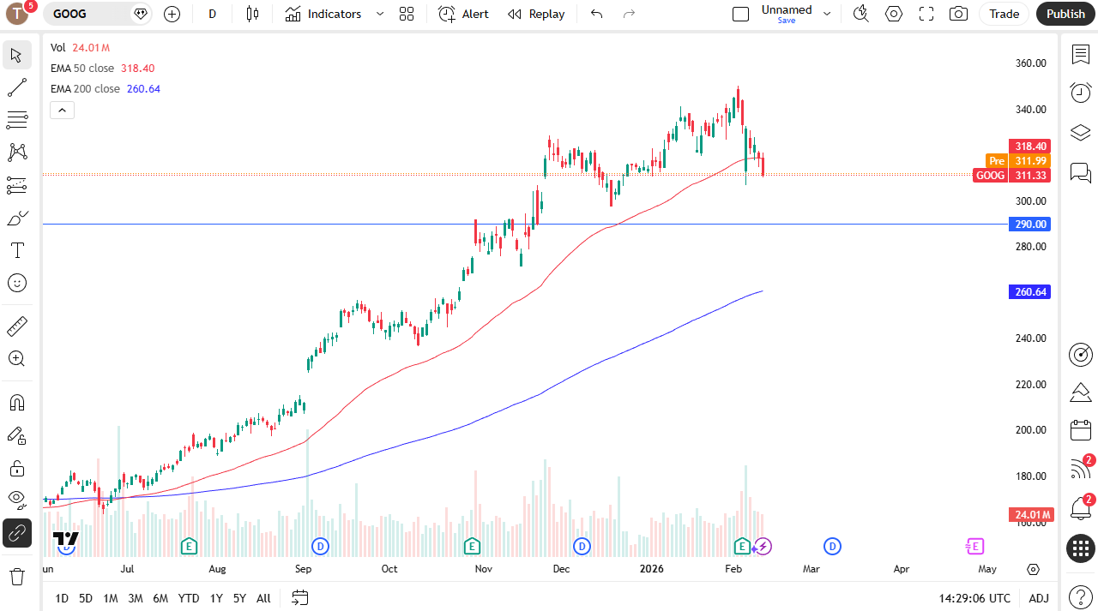This screenshot has height=611, width=1098.
Task: Toggle hide all drawings eye icon
Action: click(x=16, y=500)
